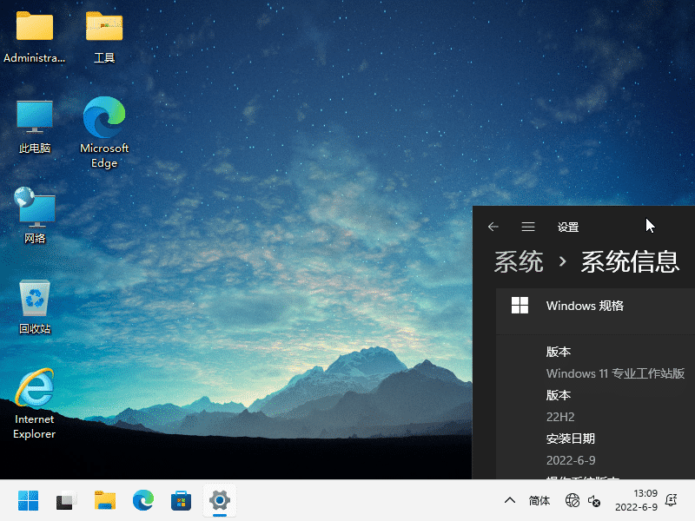
Task: Click the Settings gear on taskbar
Action: 220,500
